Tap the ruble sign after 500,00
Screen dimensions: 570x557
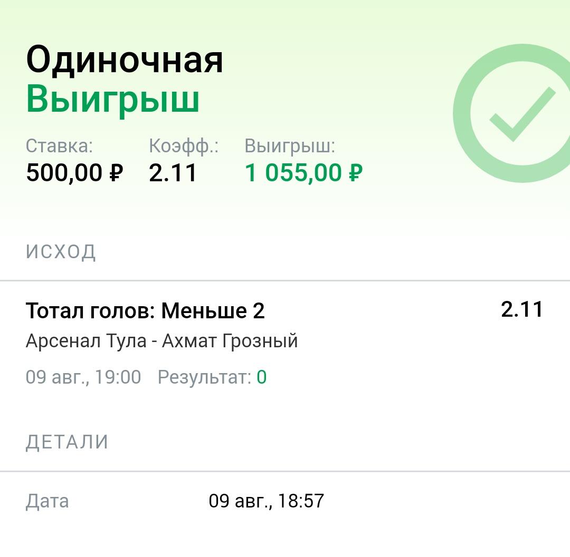click(116, 173)
